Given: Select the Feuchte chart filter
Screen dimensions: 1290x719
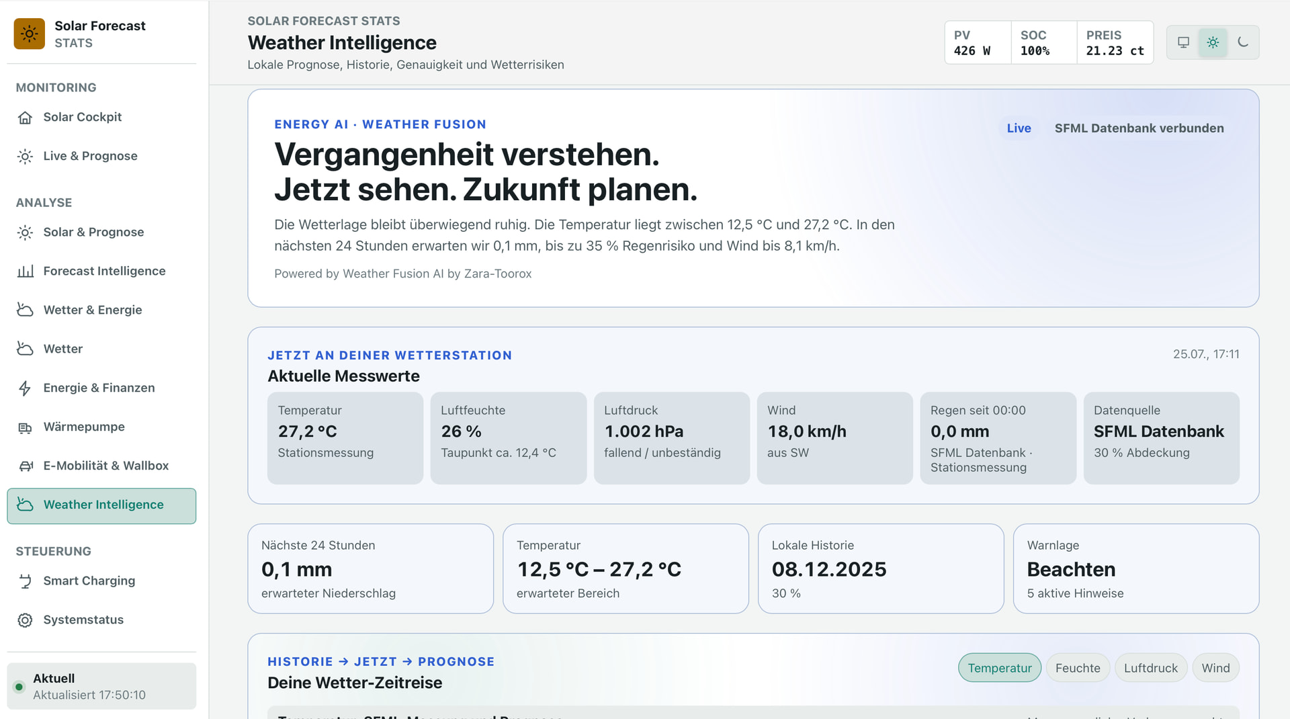Looking at the screenshot, I should click(x=1078, y=668).
